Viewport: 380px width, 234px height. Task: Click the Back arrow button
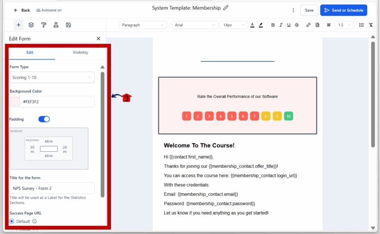[x=22, y=10]
